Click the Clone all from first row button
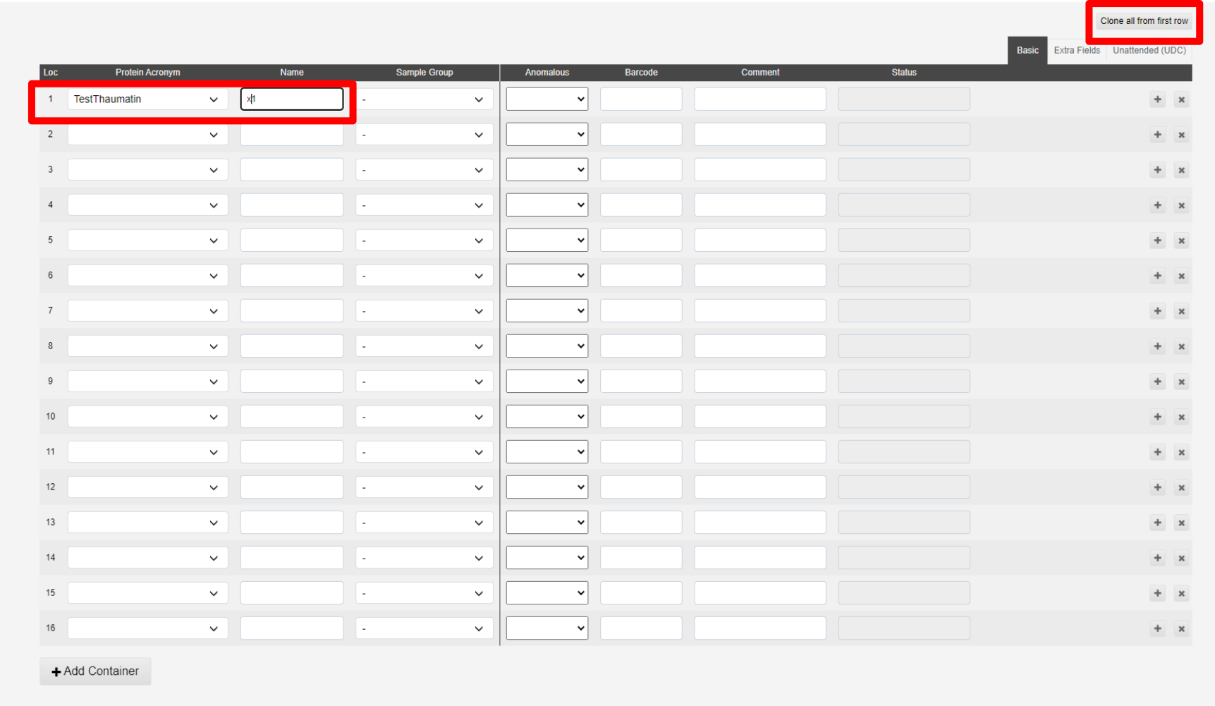The width and height of the screenshot is (1215, 706). click(1143, 21)
